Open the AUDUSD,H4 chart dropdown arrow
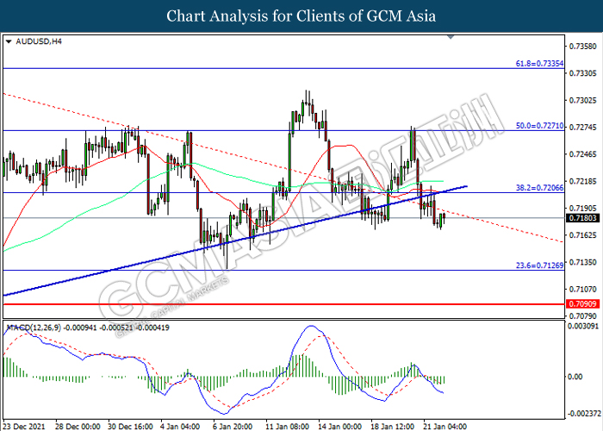Screen dimensions: 603x431 pos(9,41)
